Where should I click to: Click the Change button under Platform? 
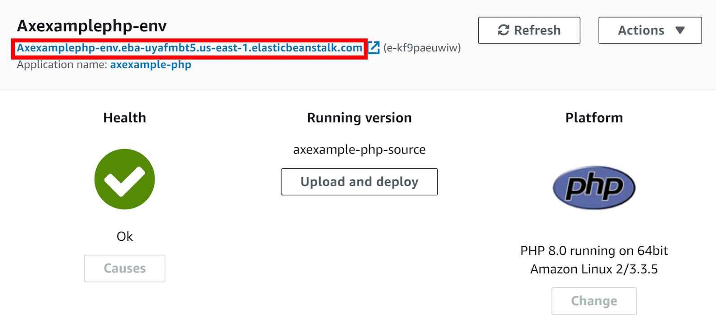(x=594, y=301)
